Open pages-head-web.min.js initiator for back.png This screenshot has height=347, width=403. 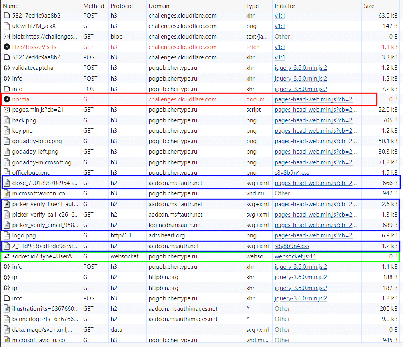pos(315,120)
